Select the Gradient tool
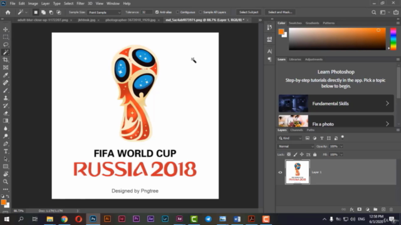Image resolution: width=401 pixels, height=225 pixels. (6, 121)
